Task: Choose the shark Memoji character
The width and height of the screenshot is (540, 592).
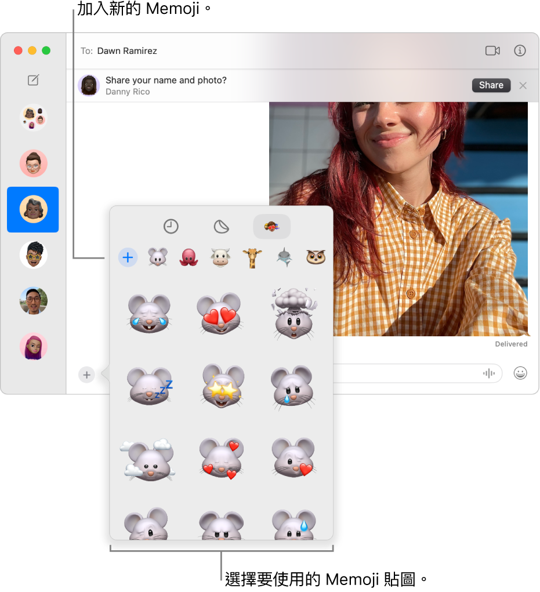Action: click(x=284, y=257)
